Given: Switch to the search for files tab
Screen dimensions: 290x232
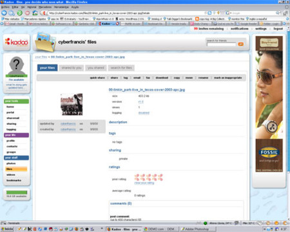Looking at the screenshot, I should tap(121, 68).
